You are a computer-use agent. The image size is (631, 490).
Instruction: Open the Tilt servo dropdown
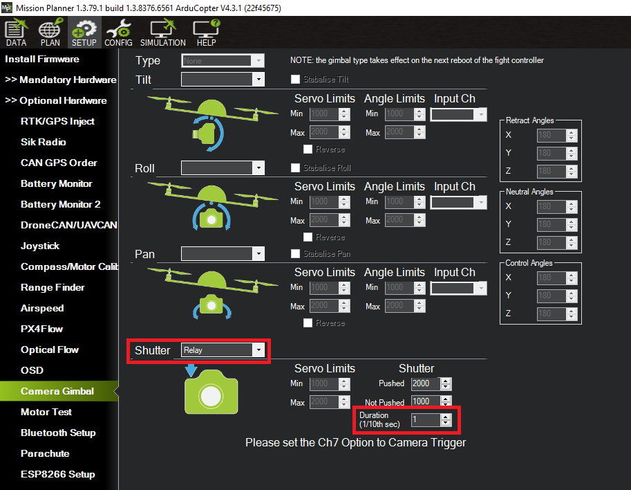[x=223, y=80]
